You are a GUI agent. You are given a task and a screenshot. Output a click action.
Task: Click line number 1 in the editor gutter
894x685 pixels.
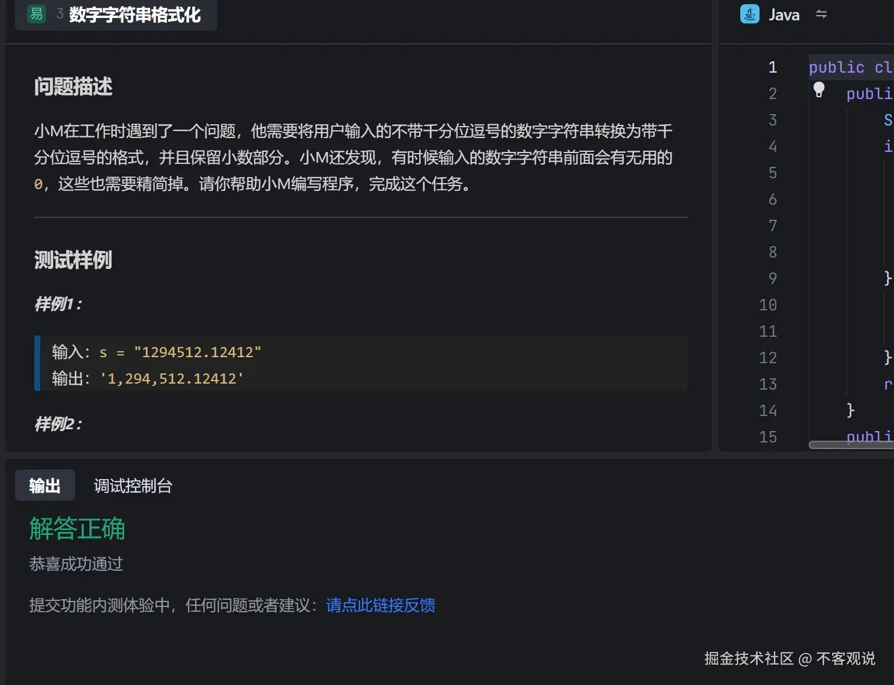773,67
